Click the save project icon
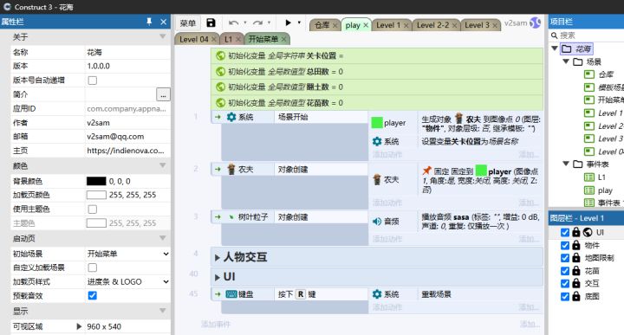 tap(211, 23)
